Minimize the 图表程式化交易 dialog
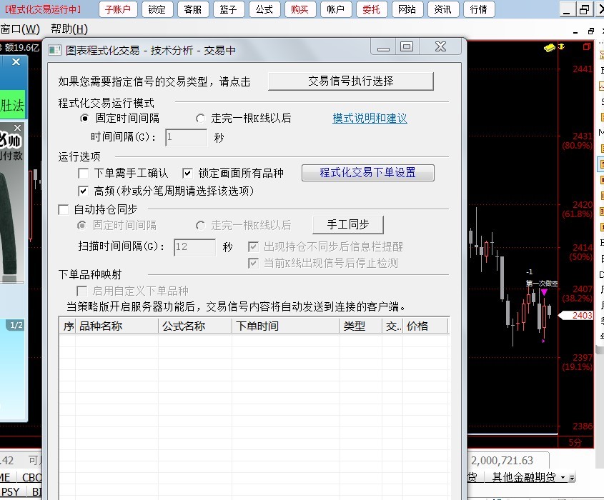The height and width of the screenshot is (500, 604). (x=384, y=47)
